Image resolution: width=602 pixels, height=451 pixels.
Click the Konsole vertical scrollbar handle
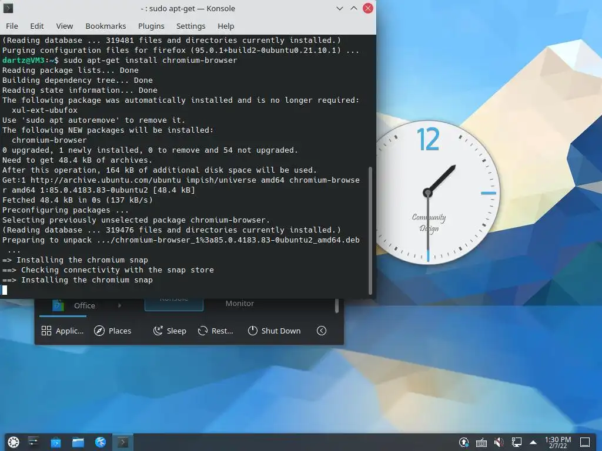(370, 230)
